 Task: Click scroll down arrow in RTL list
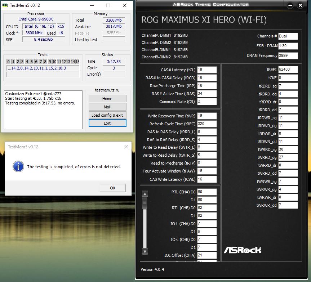coord(145,252)
